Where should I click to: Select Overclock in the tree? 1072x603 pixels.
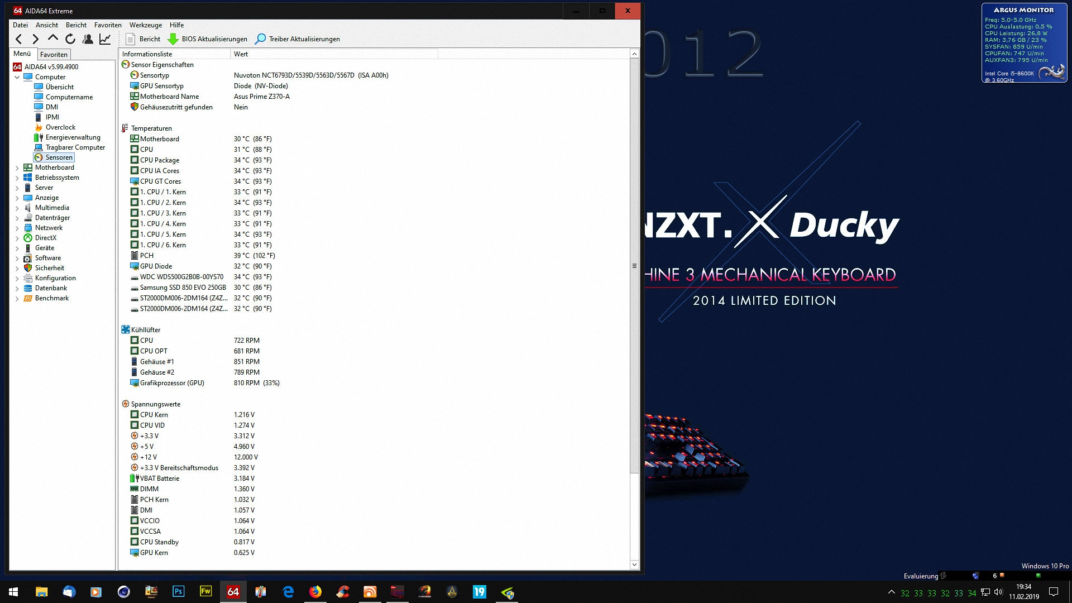pyautogui.click(x=55, y=127)
